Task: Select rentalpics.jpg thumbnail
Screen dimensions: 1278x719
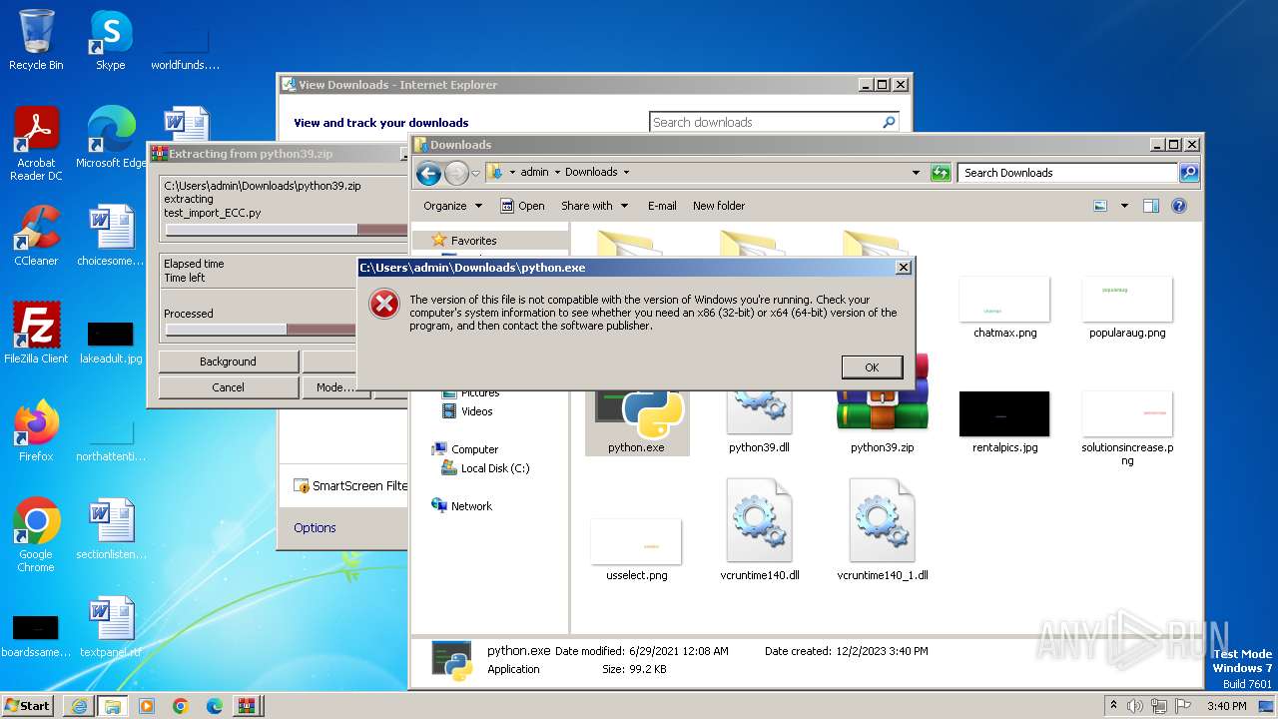Action: [1004, 422]
